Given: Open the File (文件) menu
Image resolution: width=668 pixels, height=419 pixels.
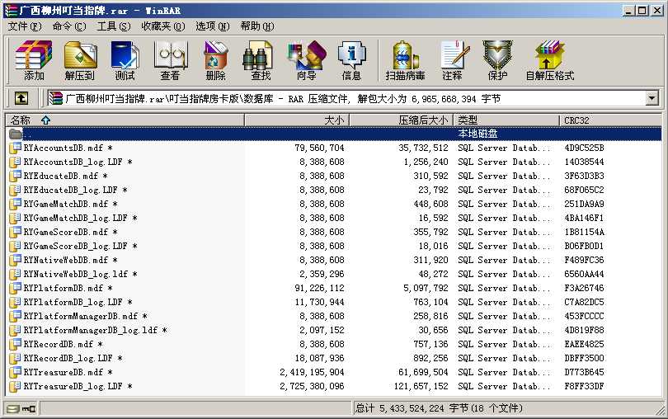Looking at the screenshot, I should (25, 26).
